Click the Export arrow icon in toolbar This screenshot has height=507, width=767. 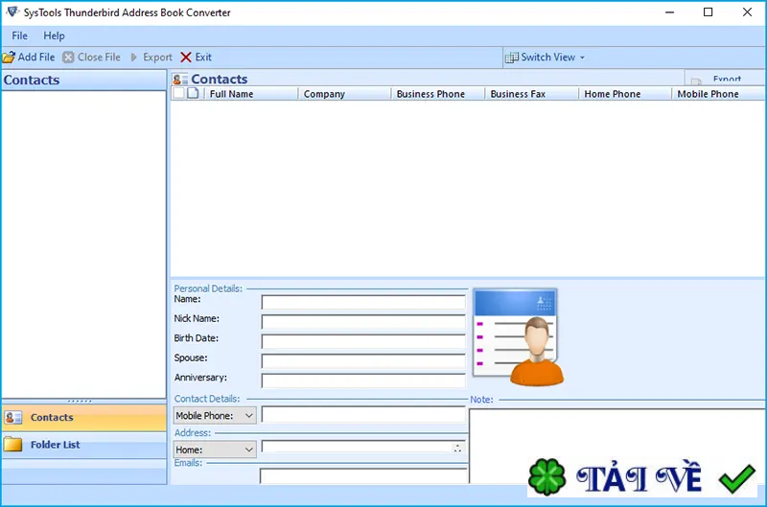[x=133, y=58]
